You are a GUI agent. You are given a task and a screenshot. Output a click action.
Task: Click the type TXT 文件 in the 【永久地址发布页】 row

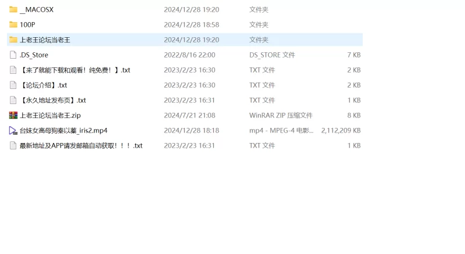262,100
